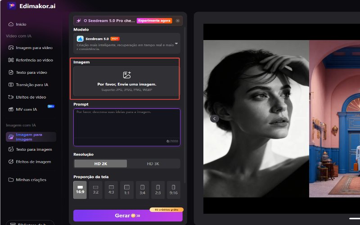Click the black-and-white portrait preview image
Image resolution: width=360 pixels, height=225 pixels.
pyautogui.click(x=256, y=119)
